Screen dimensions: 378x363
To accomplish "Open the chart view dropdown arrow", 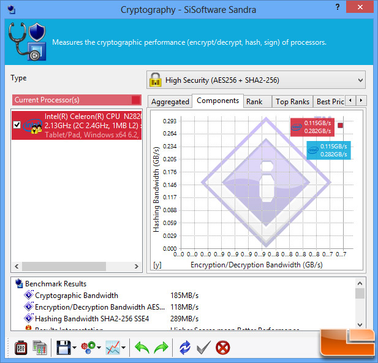I will [x=123, y=348].
